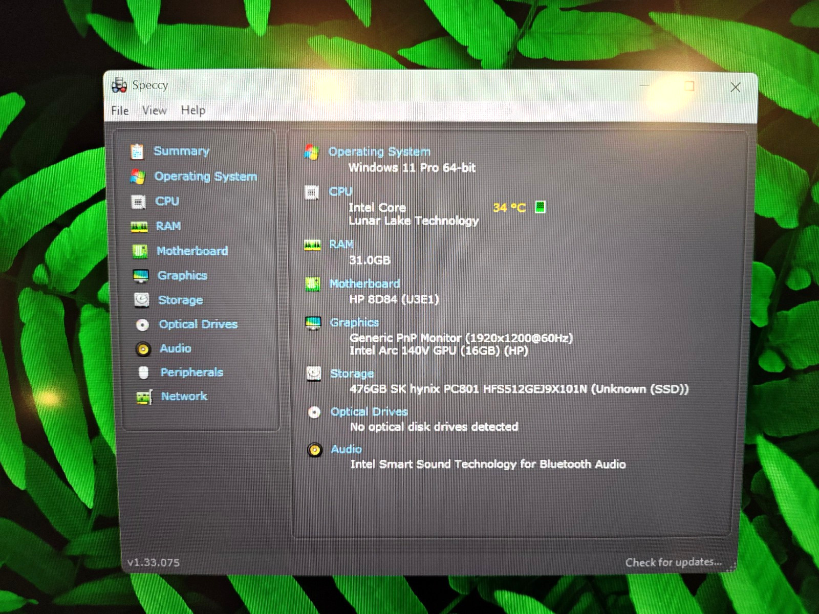The image size is (819, 614).
Task: Open the Graphics heading link in summary
Action: point(354,322)
